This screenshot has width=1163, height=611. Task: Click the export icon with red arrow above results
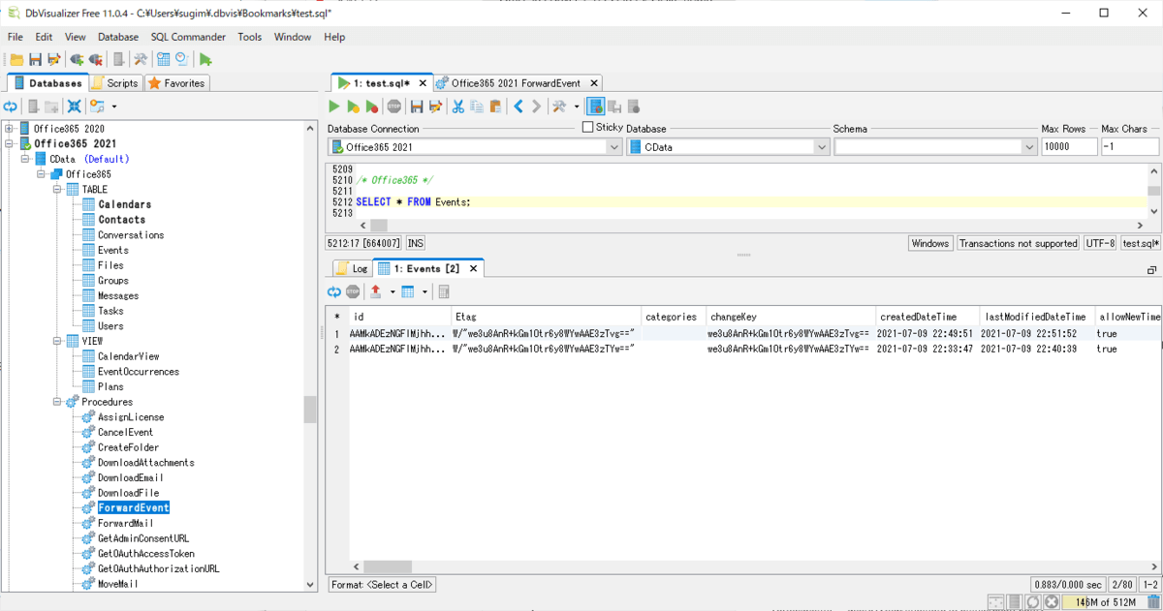click(374, 291)
